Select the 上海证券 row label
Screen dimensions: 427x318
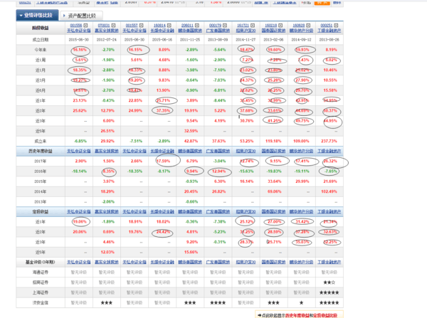coord(41,292)
